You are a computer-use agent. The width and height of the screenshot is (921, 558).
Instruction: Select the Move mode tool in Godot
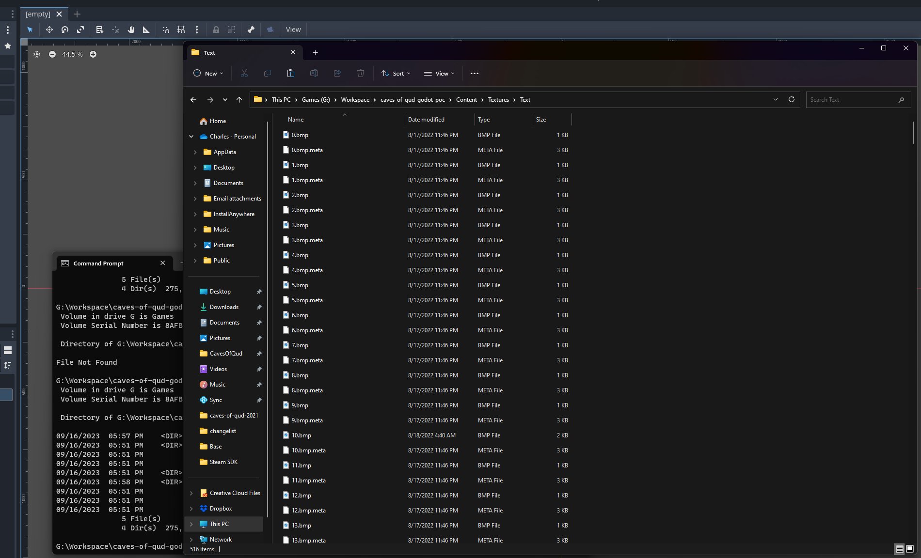[x=49, y=30]
